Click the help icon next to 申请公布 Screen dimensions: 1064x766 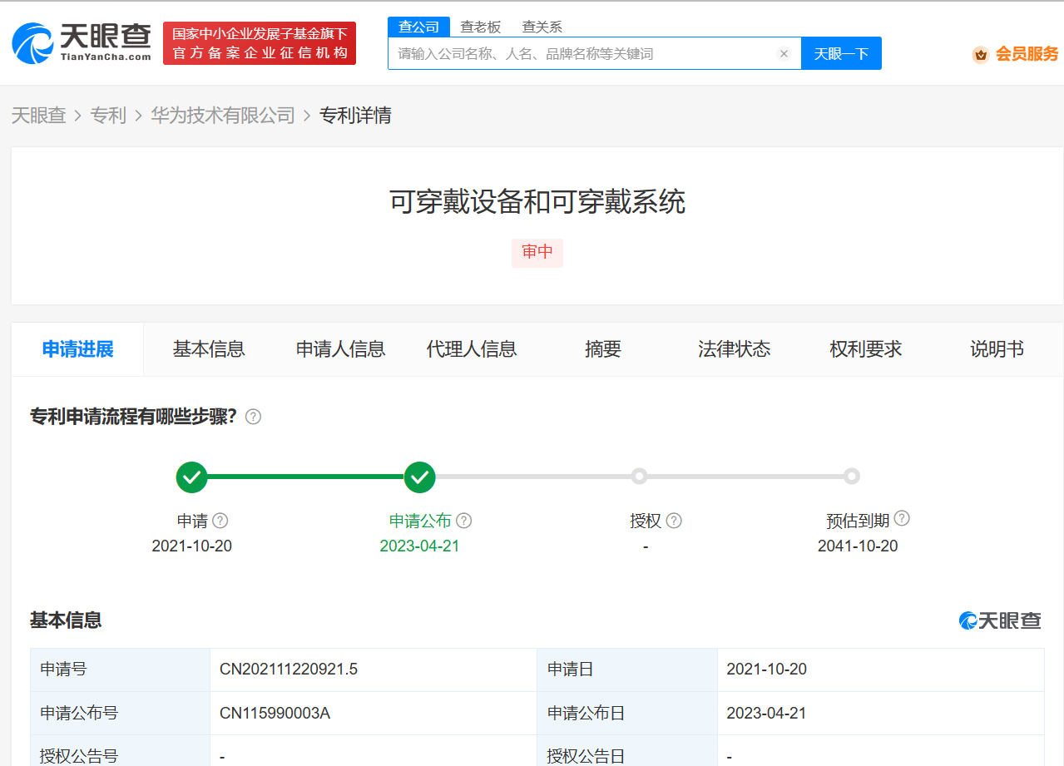[x=464, y=521]
